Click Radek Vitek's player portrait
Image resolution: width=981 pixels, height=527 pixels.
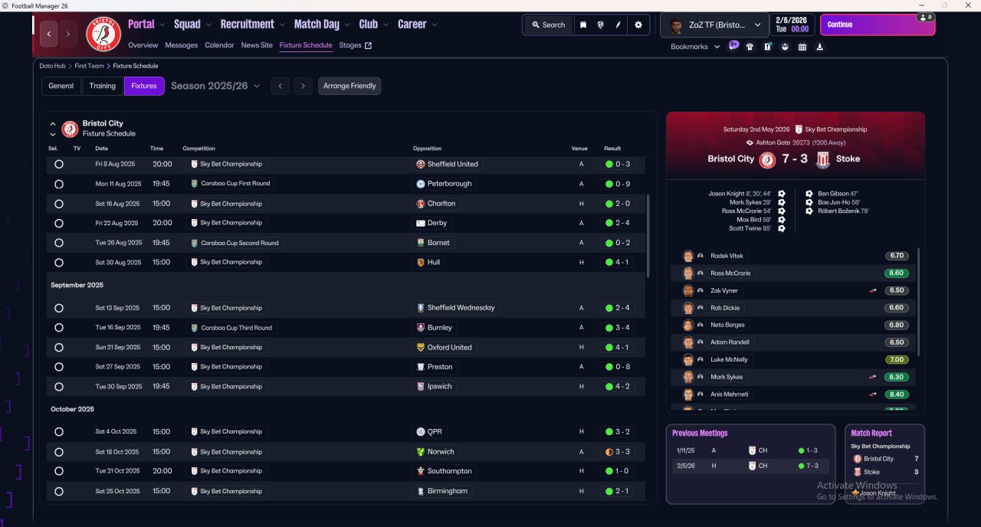tap(688, 256)
